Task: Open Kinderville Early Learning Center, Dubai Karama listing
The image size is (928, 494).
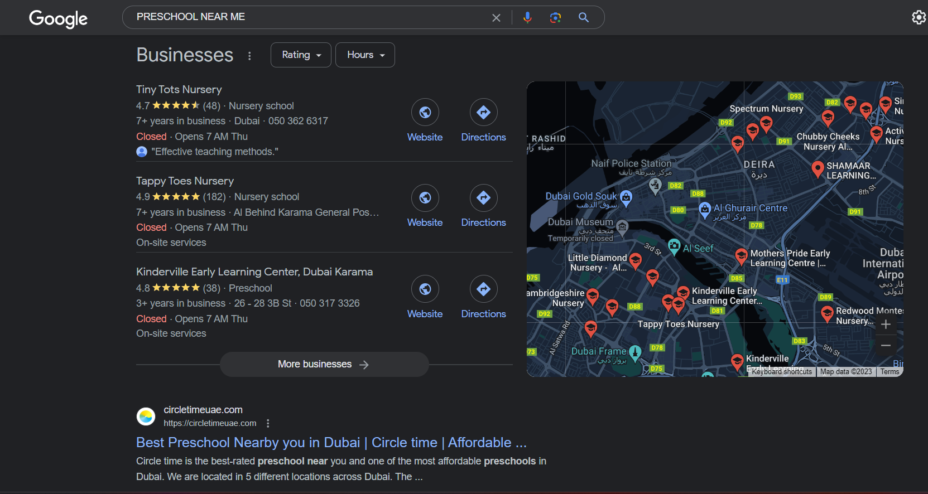Action: [254, 272]
